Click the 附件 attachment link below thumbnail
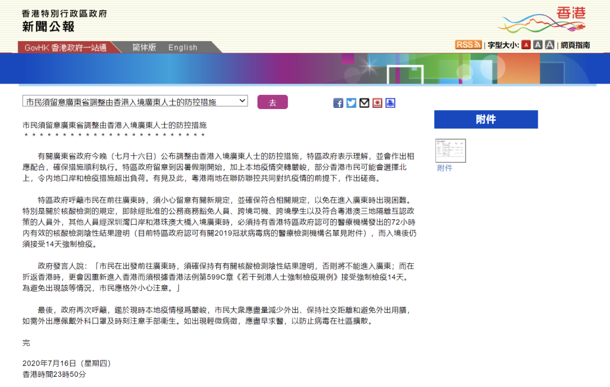This screenshot has height=387, width=610. (445, 168)
